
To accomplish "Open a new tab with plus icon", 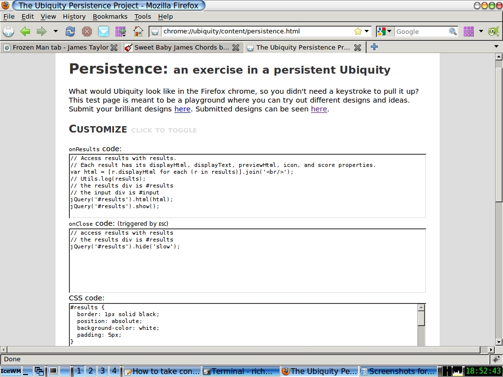I will pyautogui.click(x=374, y=47).
